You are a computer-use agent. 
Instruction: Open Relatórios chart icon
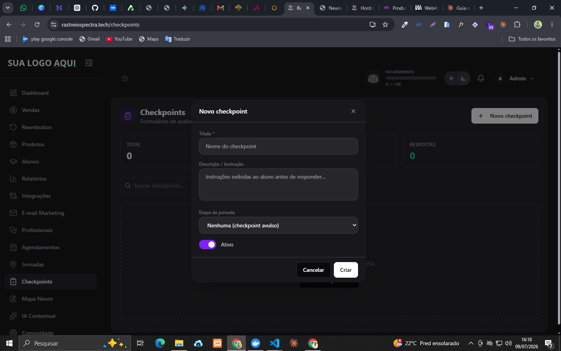13,179
